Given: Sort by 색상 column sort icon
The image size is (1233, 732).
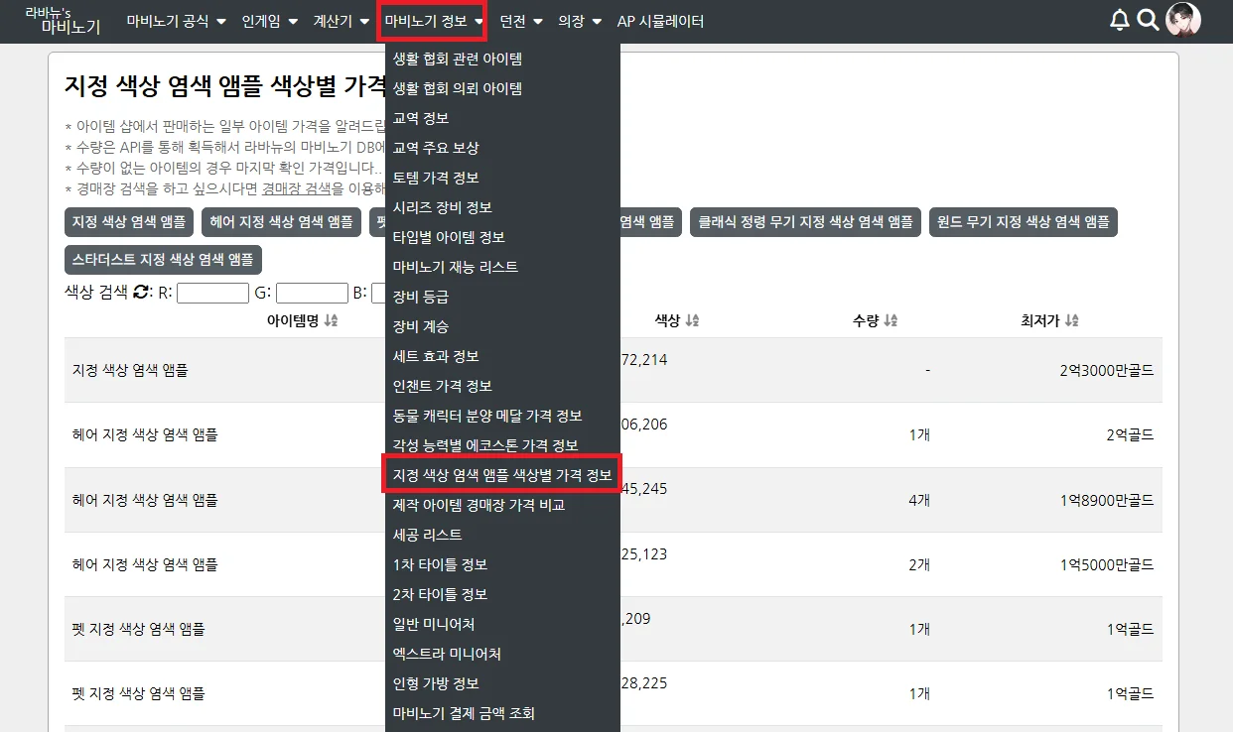Looking at the screenshot, I should pyautogui.click(x=692, y=320).
